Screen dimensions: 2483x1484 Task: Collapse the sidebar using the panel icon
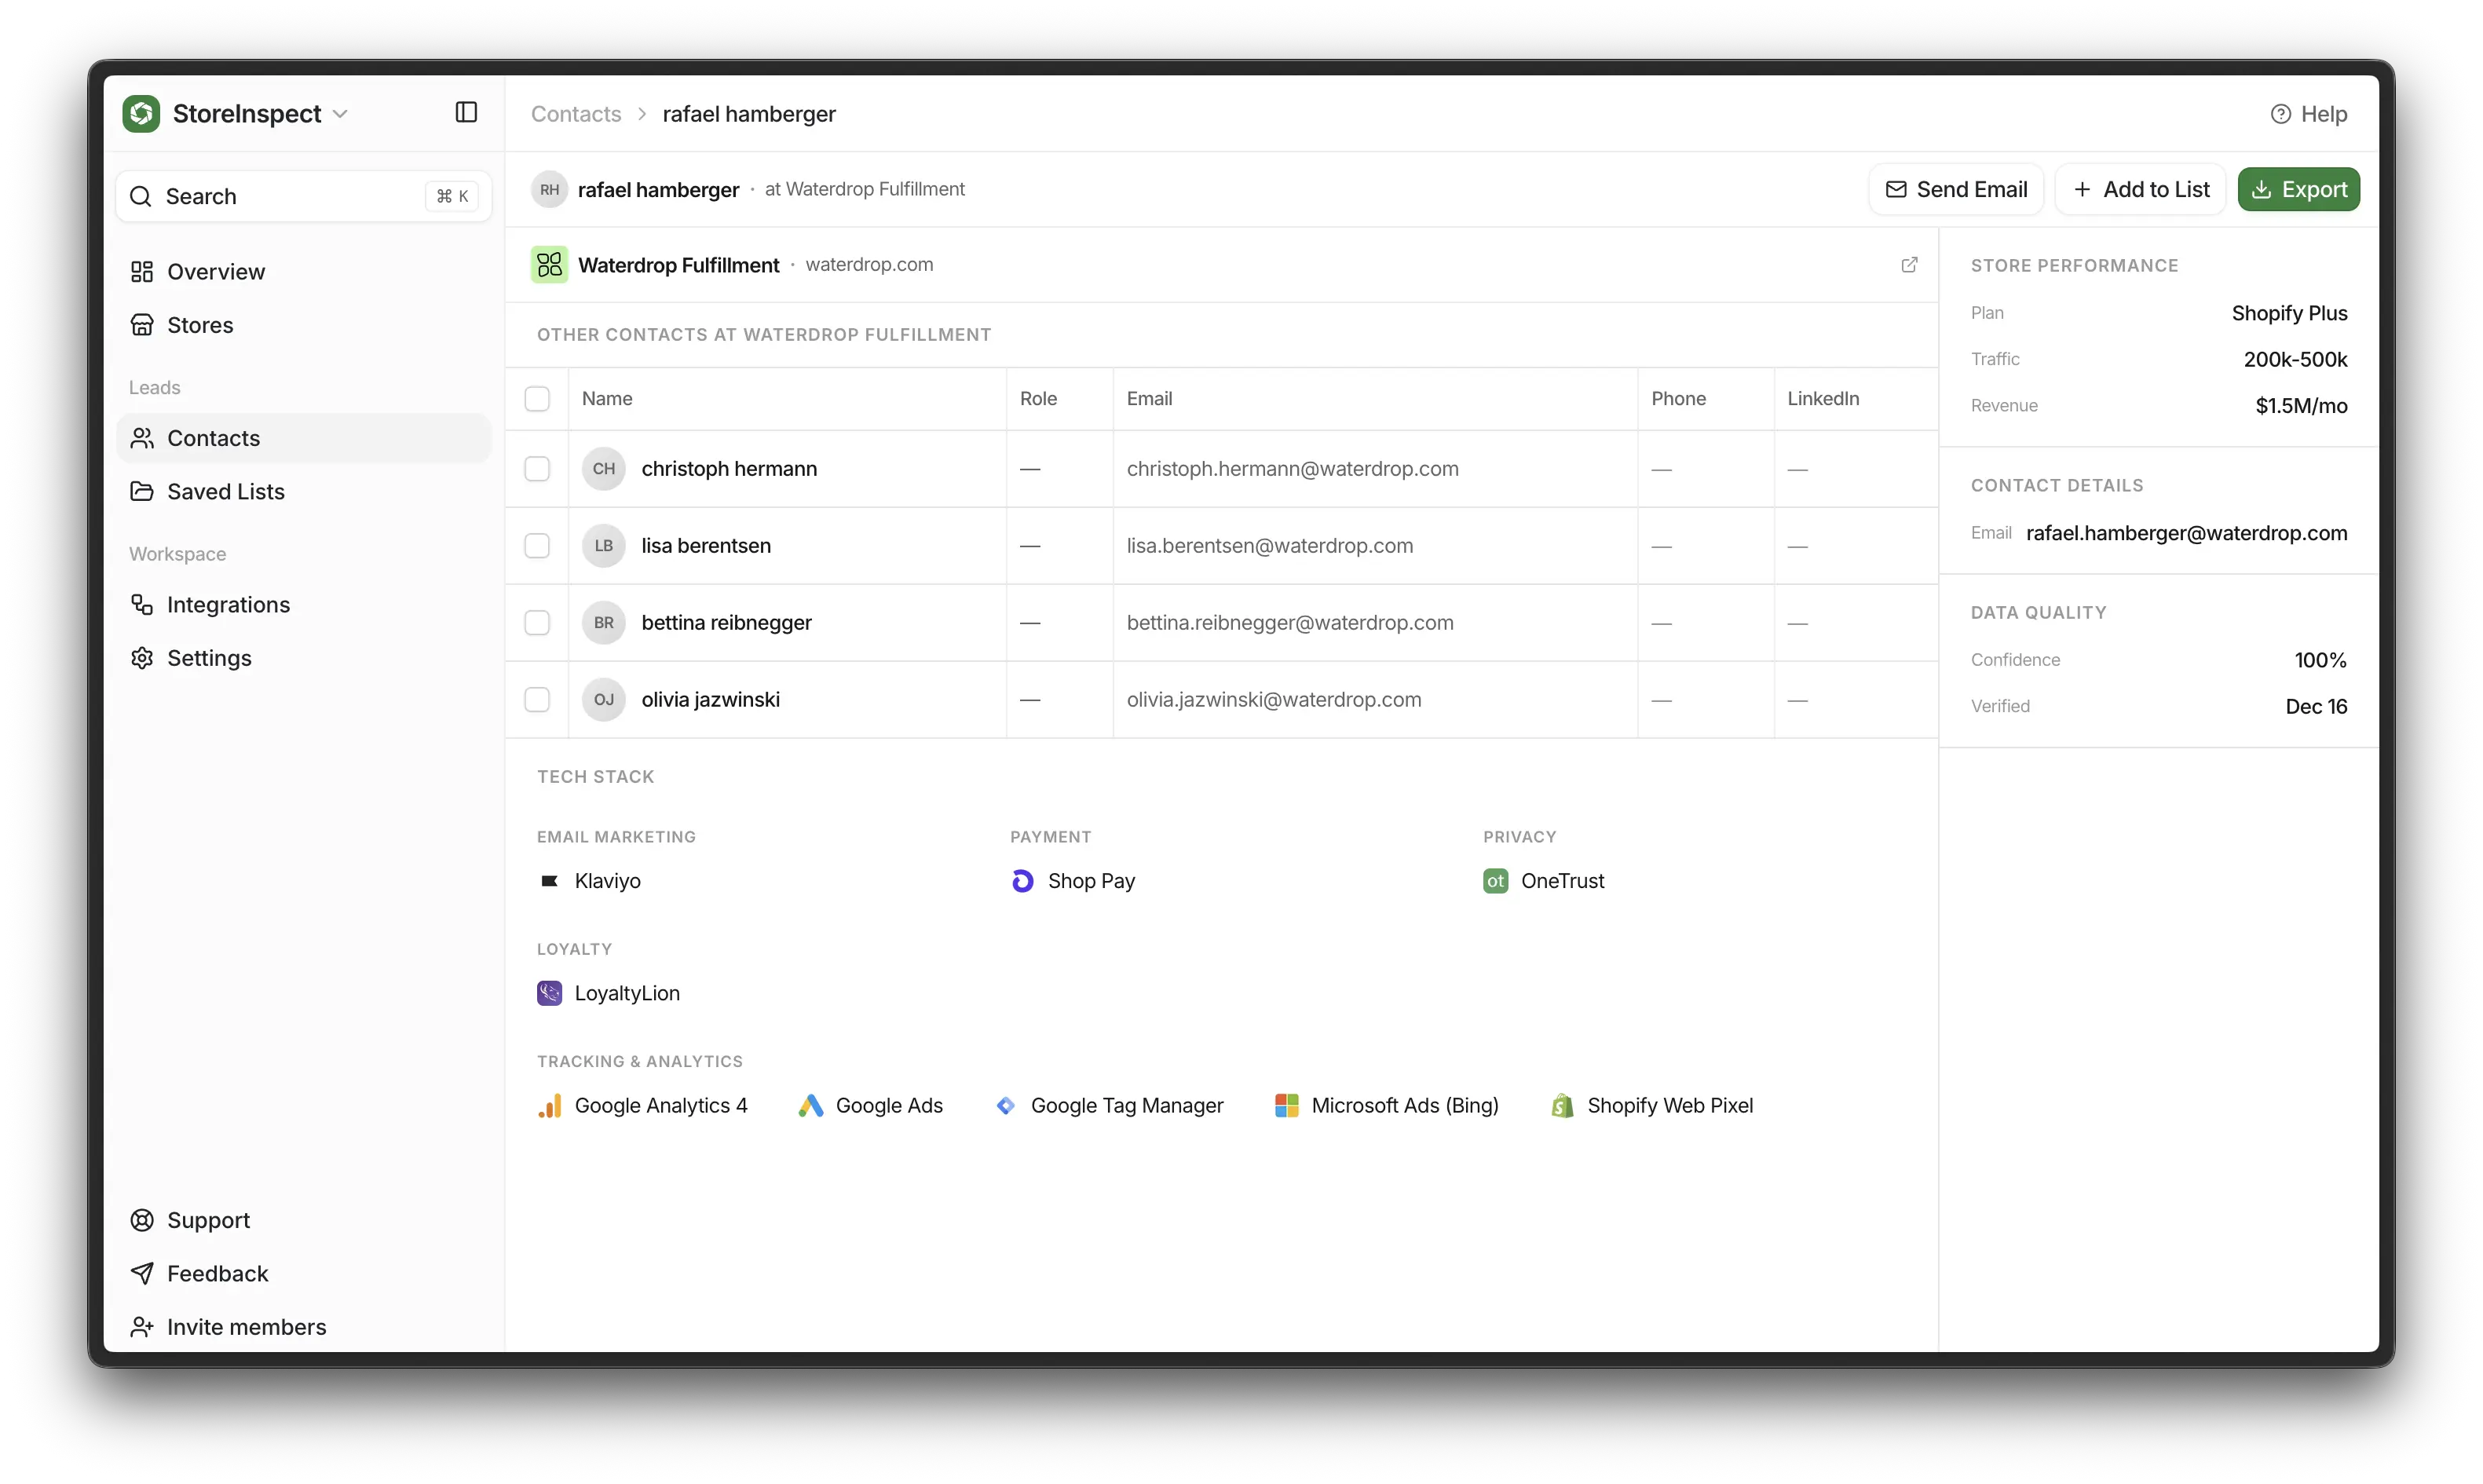pos(464,112)
